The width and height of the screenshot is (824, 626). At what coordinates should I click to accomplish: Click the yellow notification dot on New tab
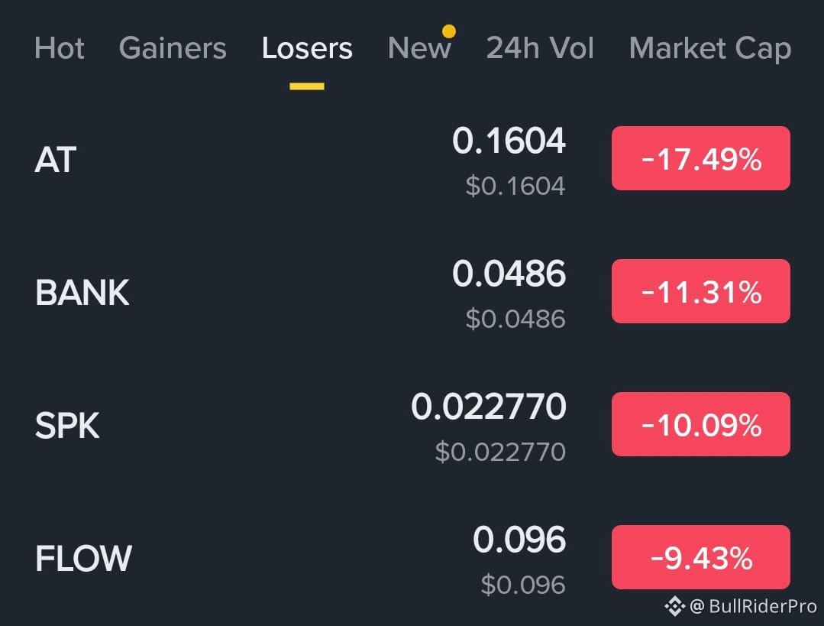coord(449,32)
